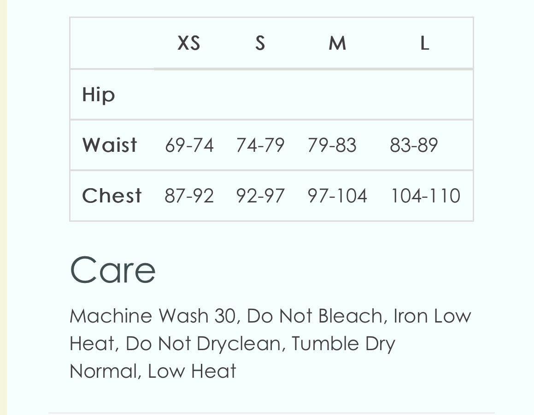Select the L size column header
Screen dimensions: 534x415
point(425,43)
